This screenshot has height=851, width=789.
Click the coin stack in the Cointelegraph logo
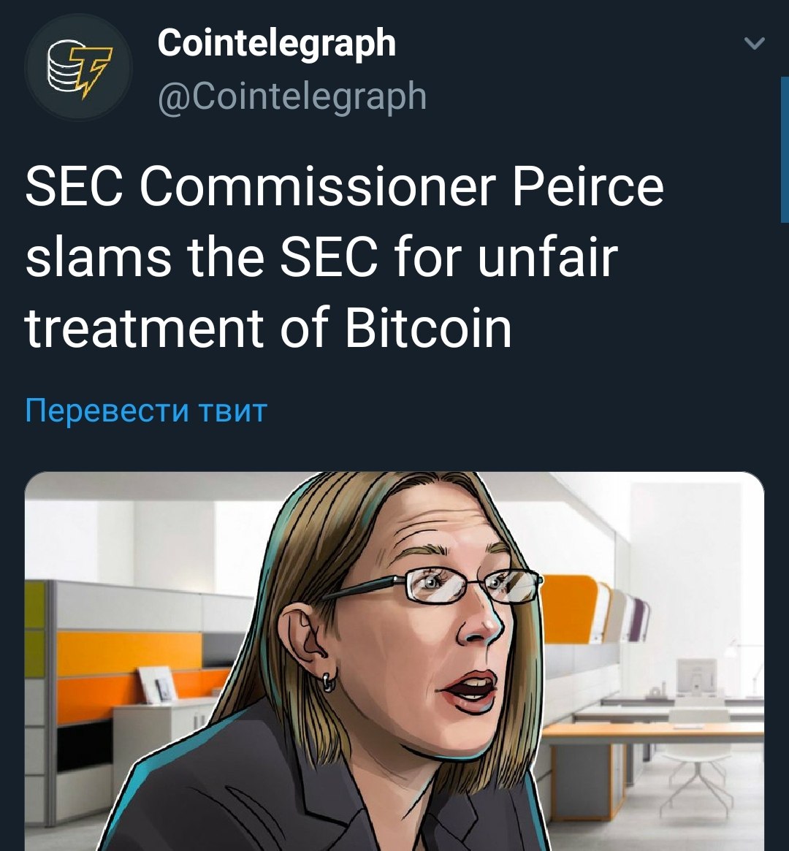click(x=62, y=66)
